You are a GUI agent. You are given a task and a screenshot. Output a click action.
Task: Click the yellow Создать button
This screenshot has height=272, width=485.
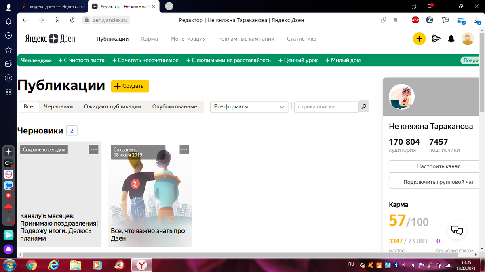click(x=130, y=86)
